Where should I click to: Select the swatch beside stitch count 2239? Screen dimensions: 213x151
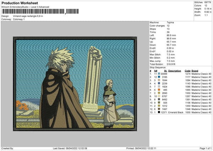pyautogui.click(x=159, y=83)
